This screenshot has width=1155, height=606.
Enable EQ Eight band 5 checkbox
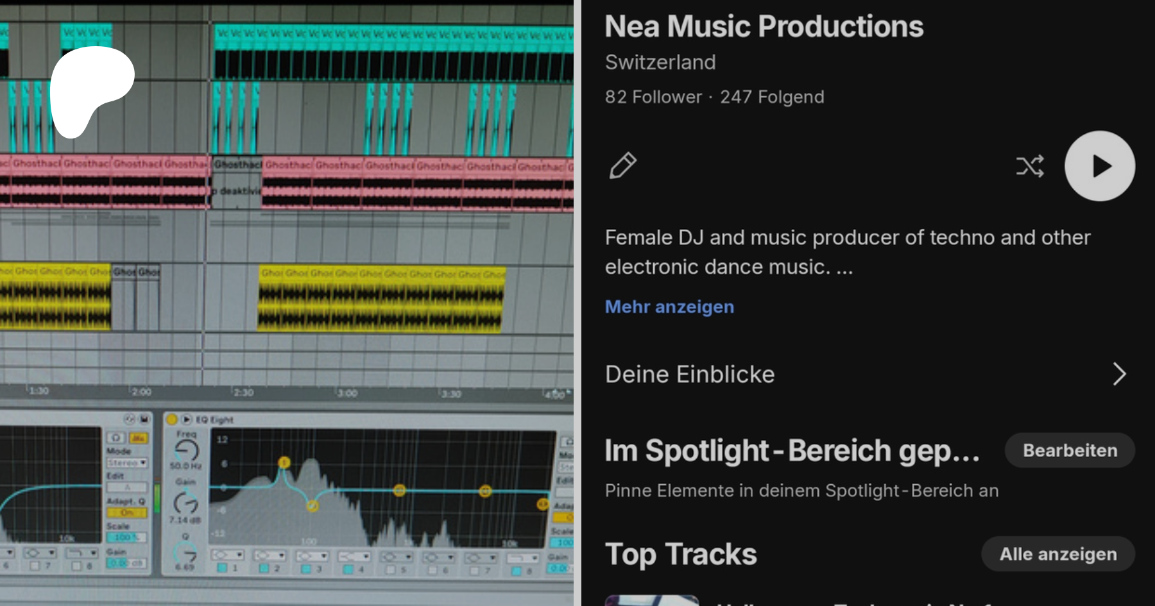390,569
